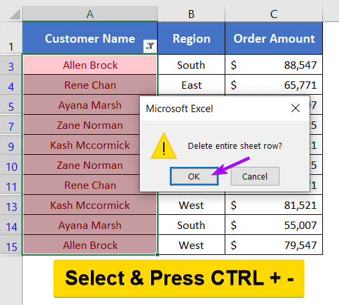Open the Customer Name filter dropdown
This screenshot has height=305, width=339.
point(150,46)
